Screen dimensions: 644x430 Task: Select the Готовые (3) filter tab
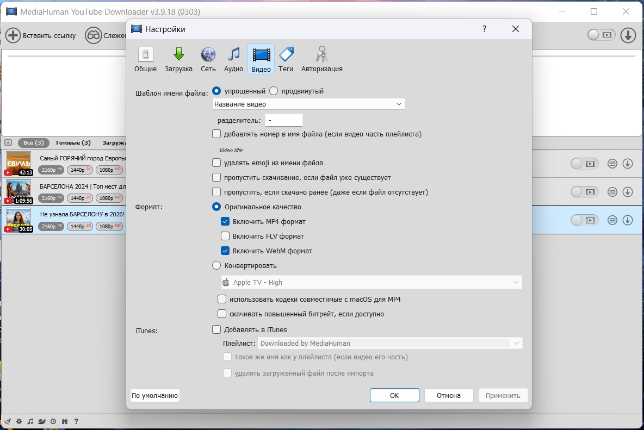(x=73, y=143)
